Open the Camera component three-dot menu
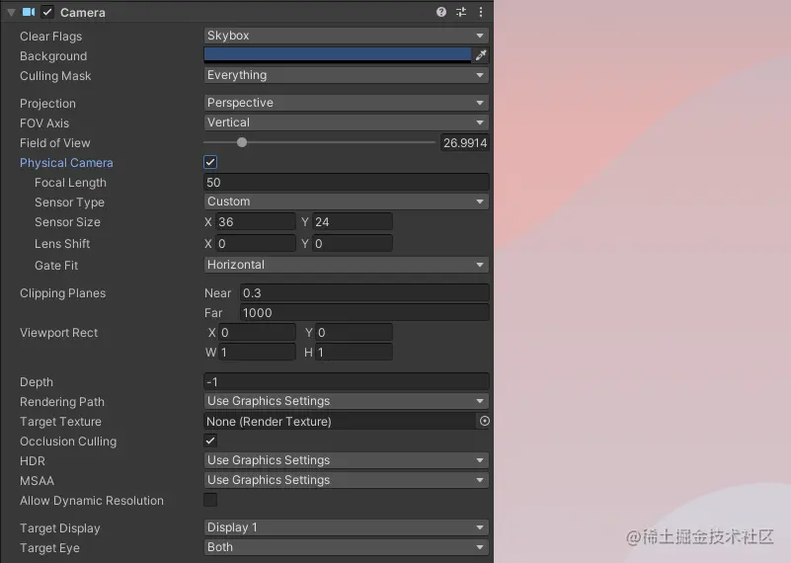 point(481,12)
